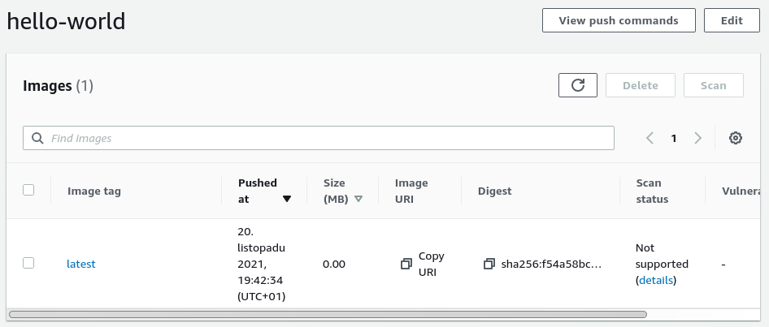Image resolution: width=769 pixels, height=327 pixels.
Task: Open table preferences gear icon
Action: pyautogui.click(x=736, y=138)
